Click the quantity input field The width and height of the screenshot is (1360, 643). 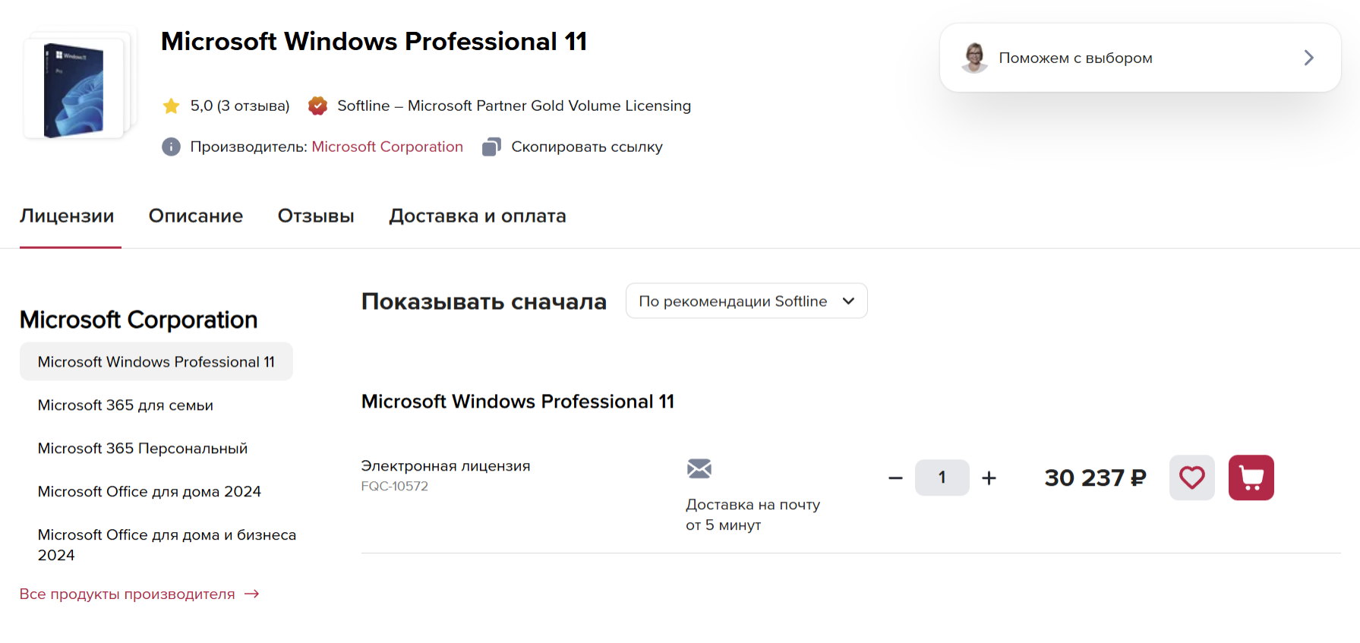[942, 478]
